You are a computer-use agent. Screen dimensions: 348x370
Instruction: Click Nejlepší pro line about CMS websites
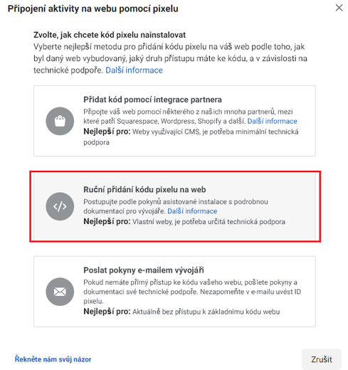(x=191, y=137)
